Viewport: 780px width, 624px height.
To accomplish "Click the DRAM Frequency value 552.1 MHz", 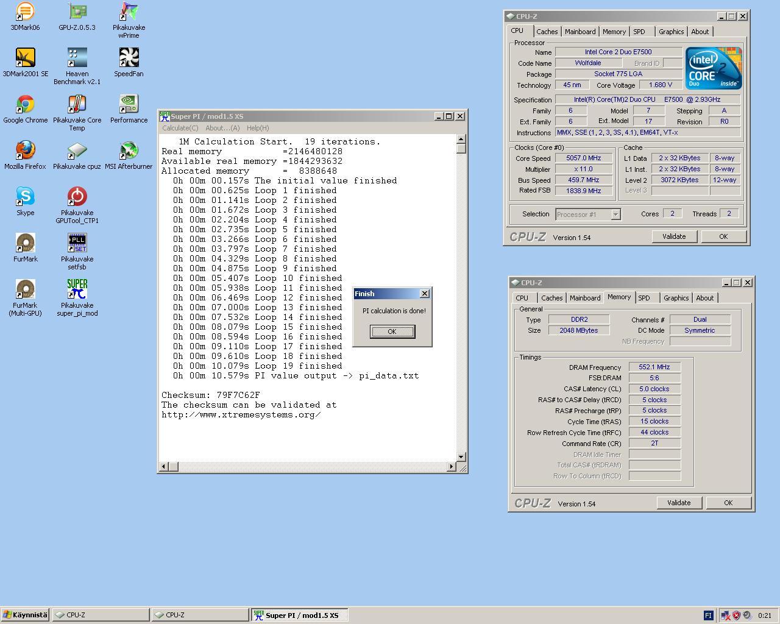I will (654, 367).
